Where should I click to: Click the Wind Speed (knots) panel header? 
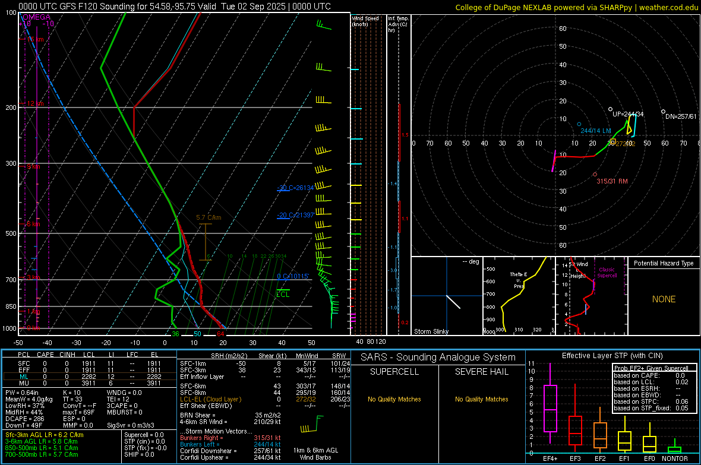tap(365, 21)
